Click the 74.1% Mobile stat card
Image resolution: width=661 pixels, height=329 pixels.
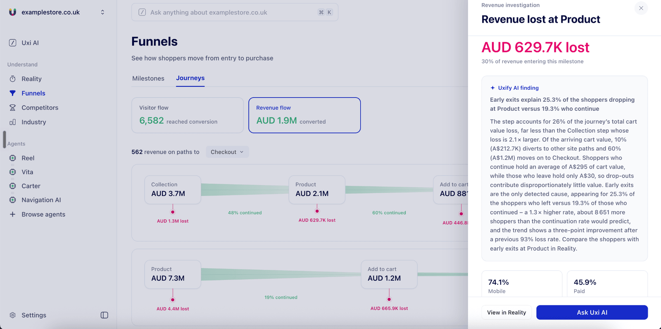[522, 284]
